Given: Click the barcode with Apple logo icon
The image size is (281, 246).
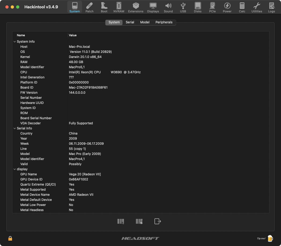Looking at the screenshot, I should click(x=139, y=221).
